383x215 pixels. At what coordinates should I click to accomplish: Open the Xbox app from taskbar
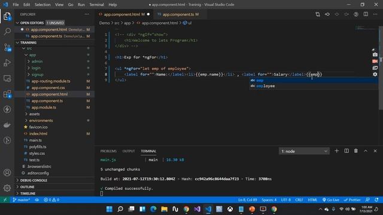230,209
